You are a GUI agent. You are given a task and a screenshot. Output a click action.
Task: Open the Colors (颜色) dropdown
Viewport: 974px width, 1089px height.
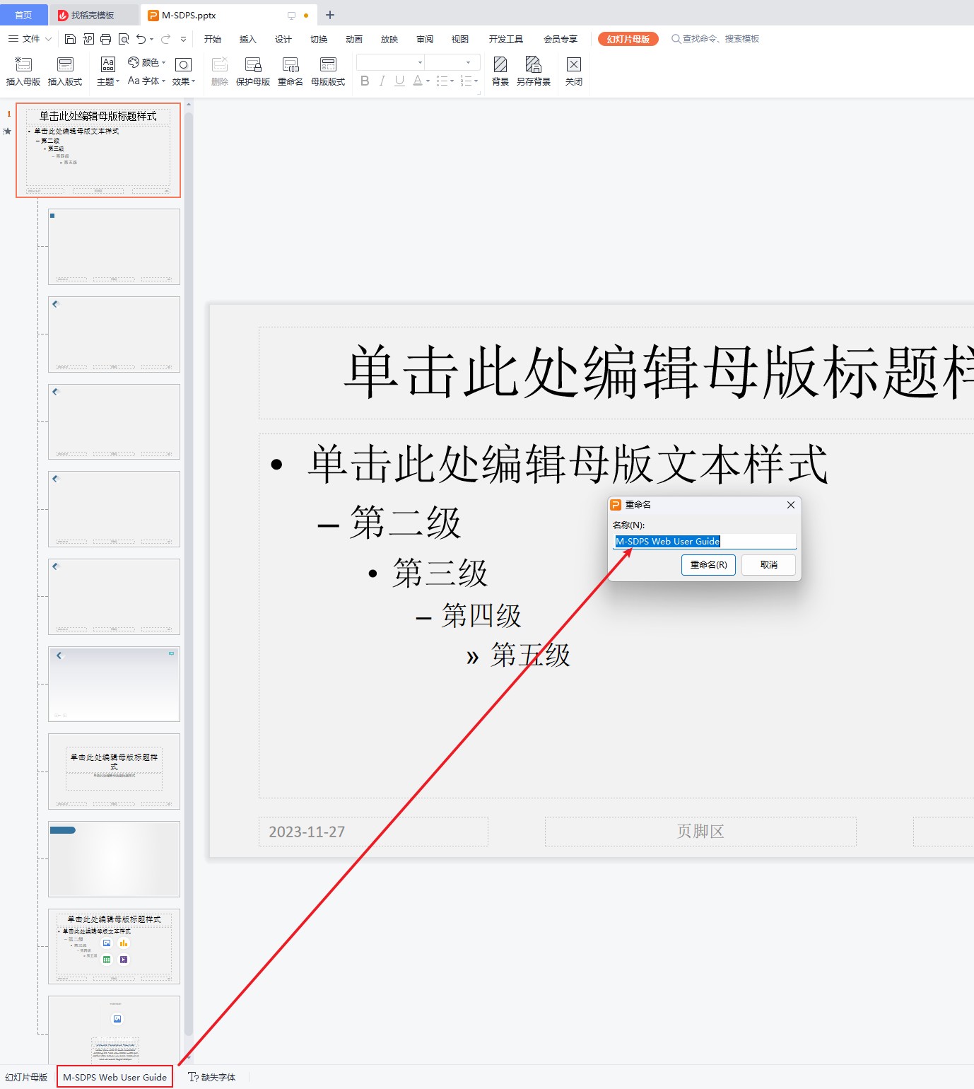coord(146,62)
